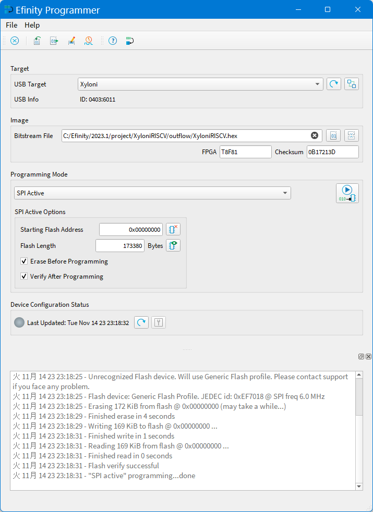
Task: Refresh the USB Target list
Action: click(333, 84)
